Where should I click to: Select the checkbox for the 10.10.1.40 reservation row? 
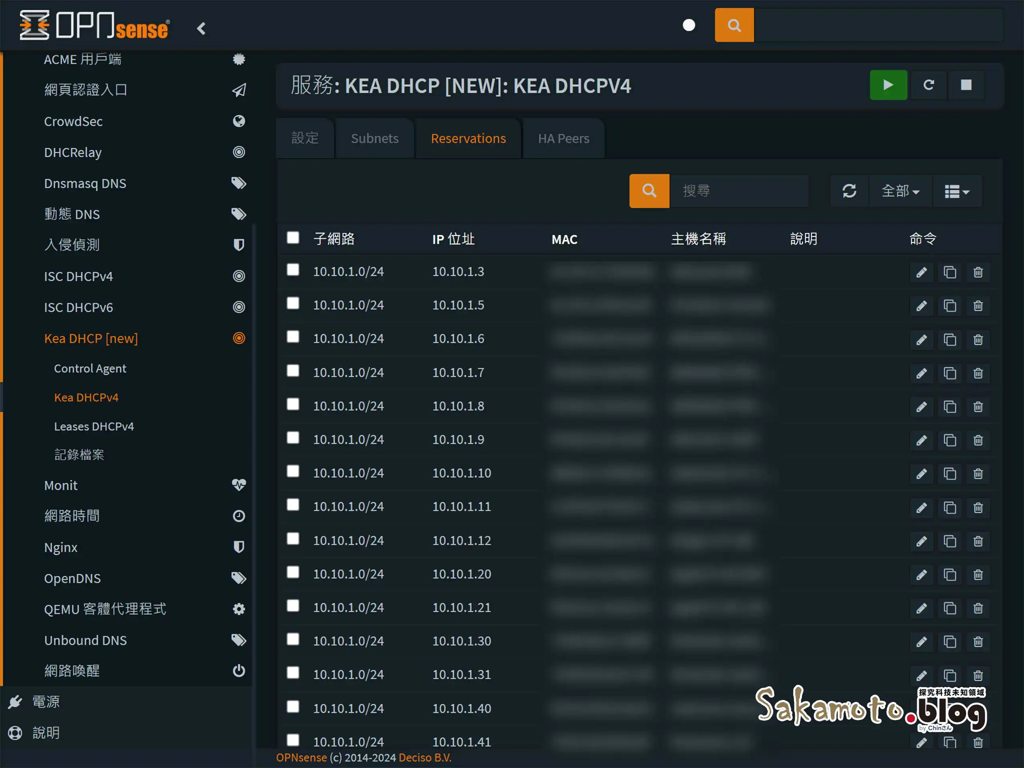coord(292,707)
